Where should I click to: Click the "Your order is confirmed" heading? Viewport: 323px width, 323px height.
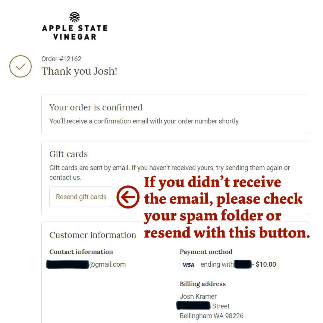(96, 107)
